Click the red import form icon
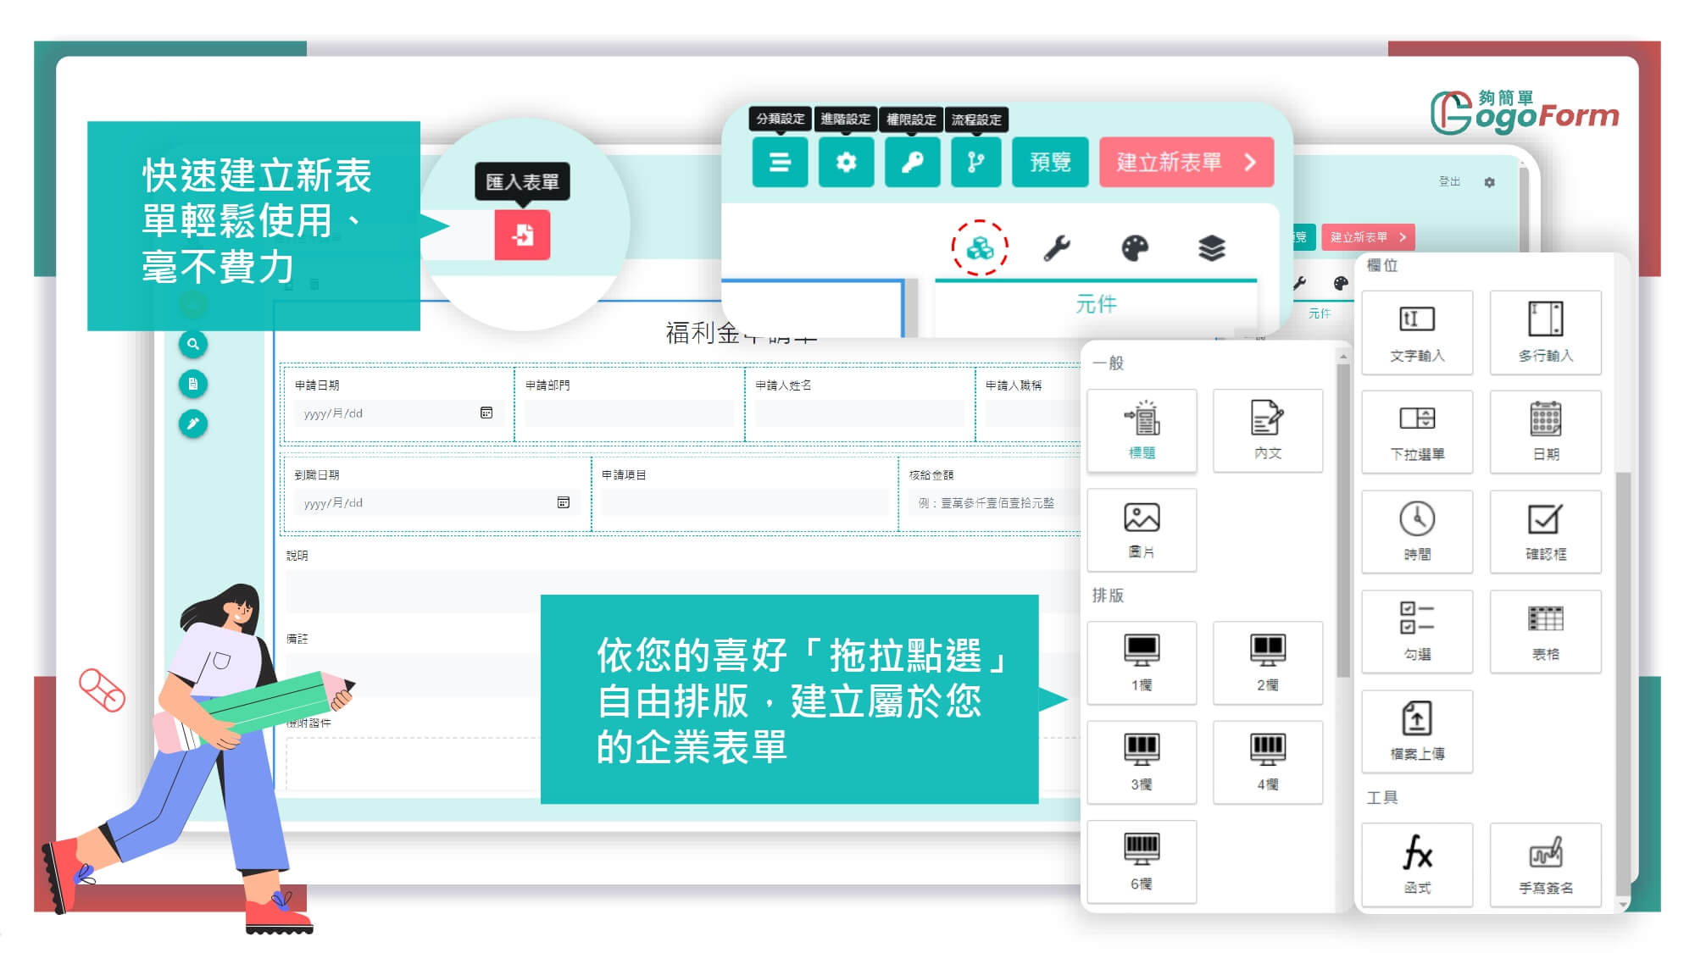The width and height of the screenshot is (1695, 953). [522, 235]
